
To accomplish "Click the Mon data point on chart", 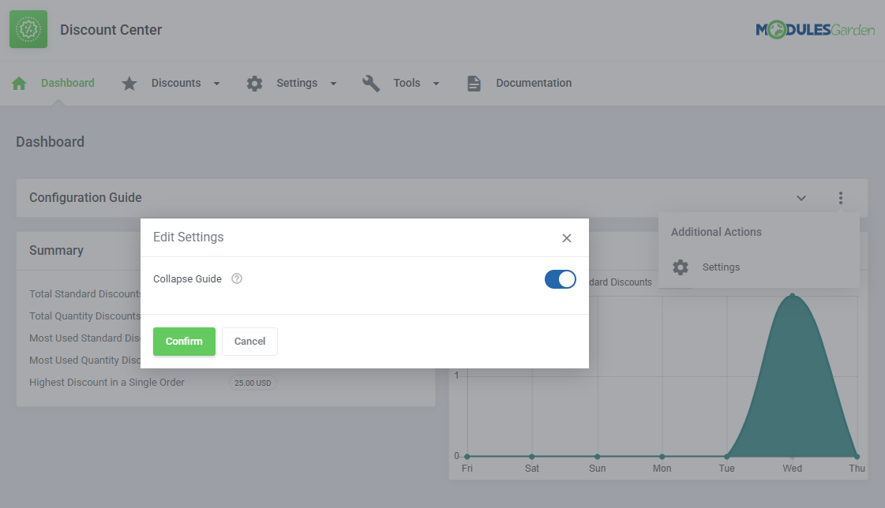I will (x=662, y=456).
